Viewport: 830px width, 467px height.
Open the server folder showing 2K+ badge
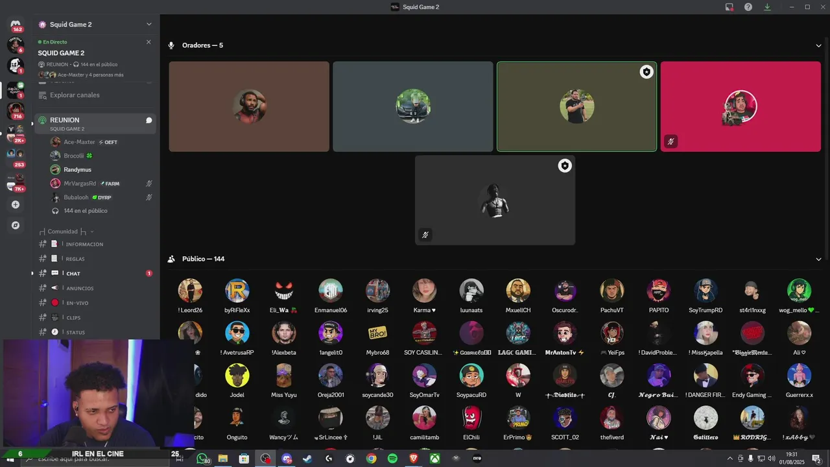16,133
